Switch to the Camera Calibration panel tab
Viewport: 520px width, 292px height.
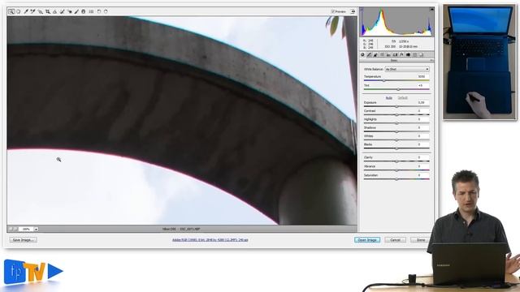click(408, 54)
